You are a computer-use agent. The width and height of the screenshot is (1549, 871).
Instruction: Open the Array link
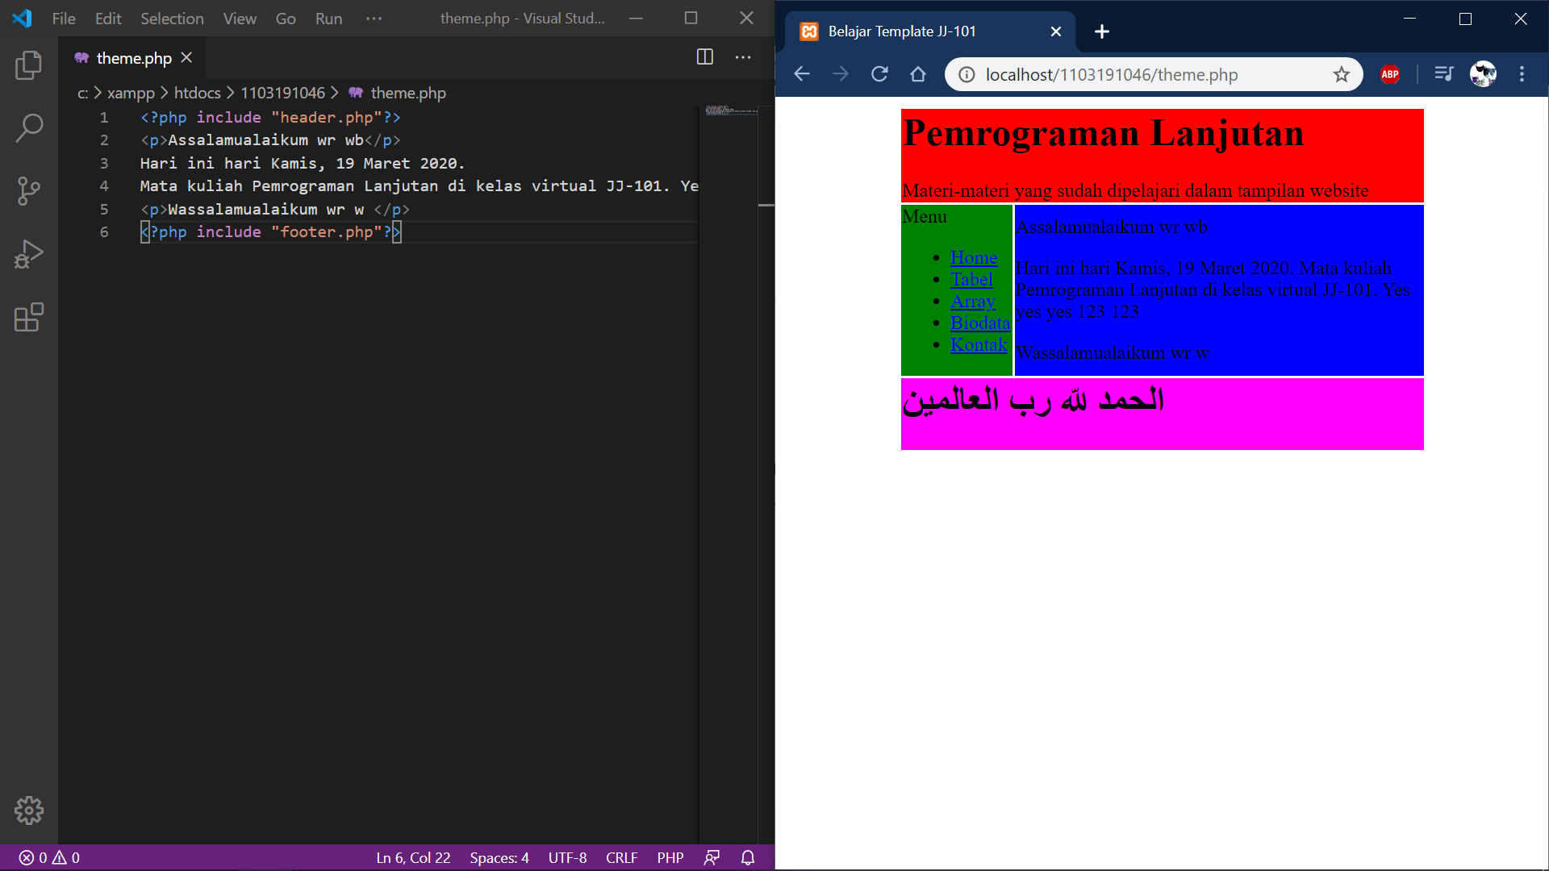coord(973,301)
